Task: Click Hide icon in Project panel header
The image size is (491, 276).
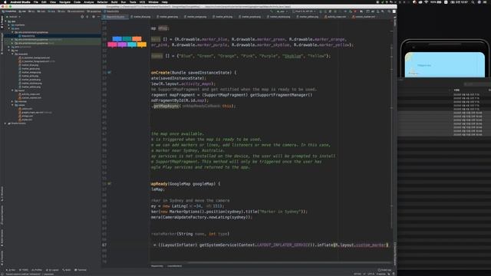Action: pyautogui.click(x=99, y=17)
